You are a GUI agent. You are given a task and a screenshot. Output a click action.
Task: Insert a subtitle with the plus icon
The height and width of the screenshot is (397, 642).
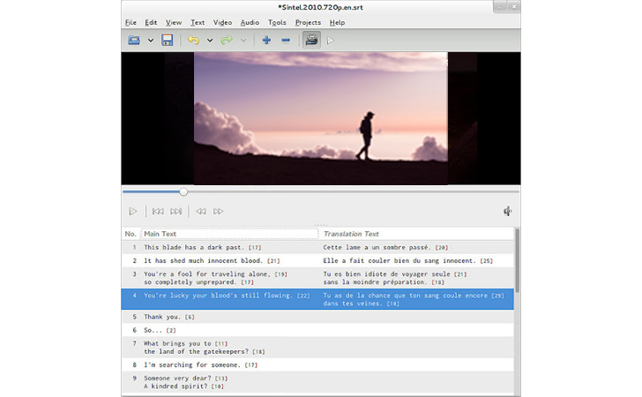pos(266,41)
